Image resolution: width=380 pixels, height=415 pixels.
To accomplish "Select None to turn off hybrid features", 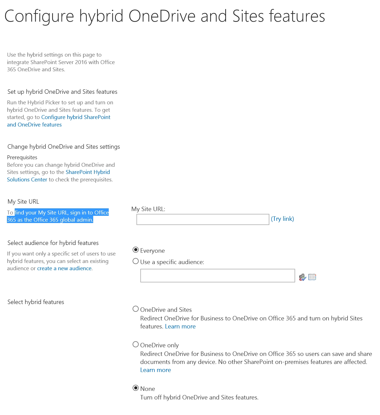I will pyautogui.click(x=136, y=388).
